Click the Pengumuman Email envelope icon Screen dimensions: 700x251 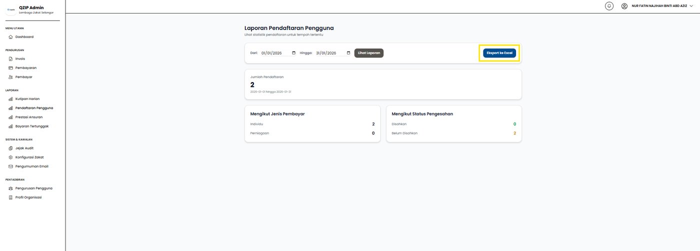[x=10, y=166]
